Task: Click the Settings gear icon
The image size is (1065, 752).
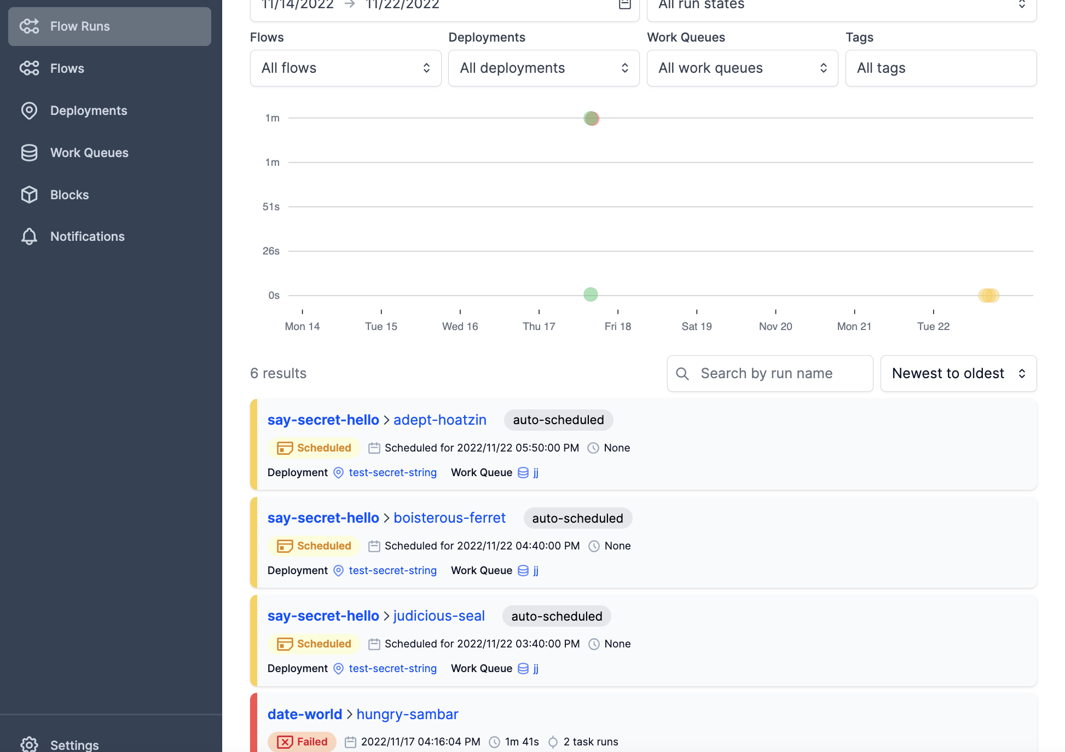Action: [x=30, y=743]
